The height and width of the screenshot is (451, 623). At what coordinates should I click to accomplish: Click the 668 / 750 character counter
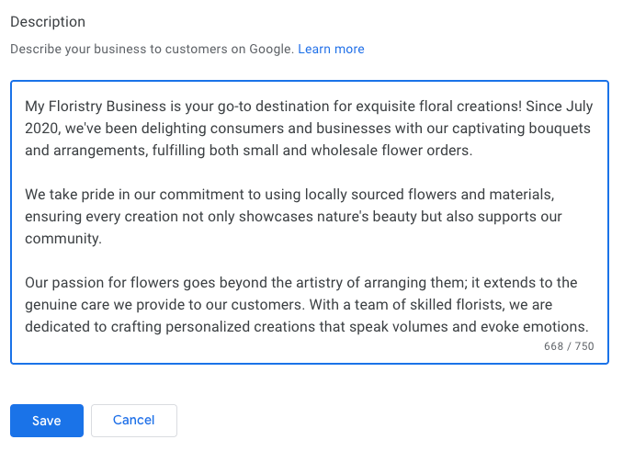[x=569, y=346]
